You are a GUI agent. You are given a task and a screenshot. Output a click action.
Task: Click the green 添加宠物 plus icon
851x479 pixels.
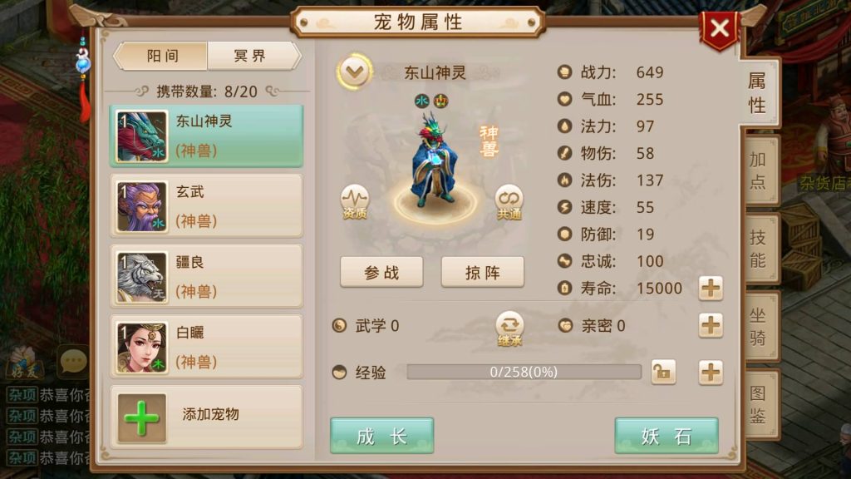pyautogui.click(x=141, y=419)
